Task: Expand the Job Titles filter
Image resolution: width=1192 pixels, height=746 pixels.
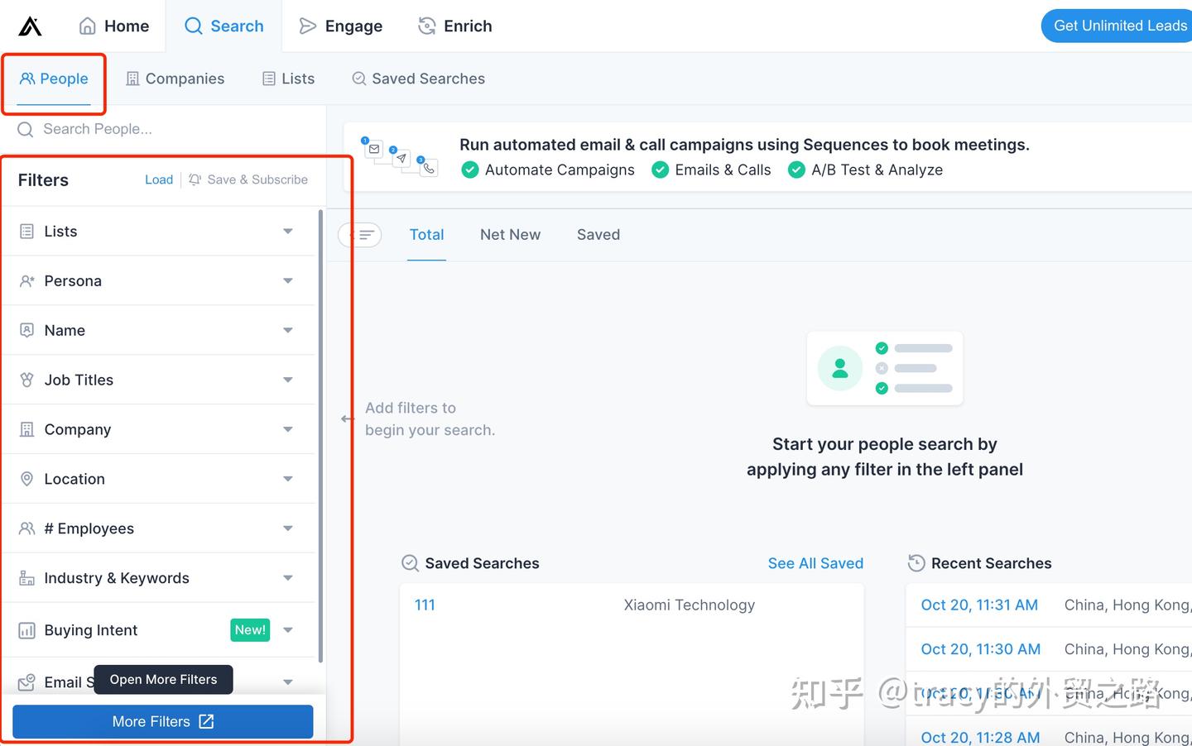Action: tap(287, 380)
